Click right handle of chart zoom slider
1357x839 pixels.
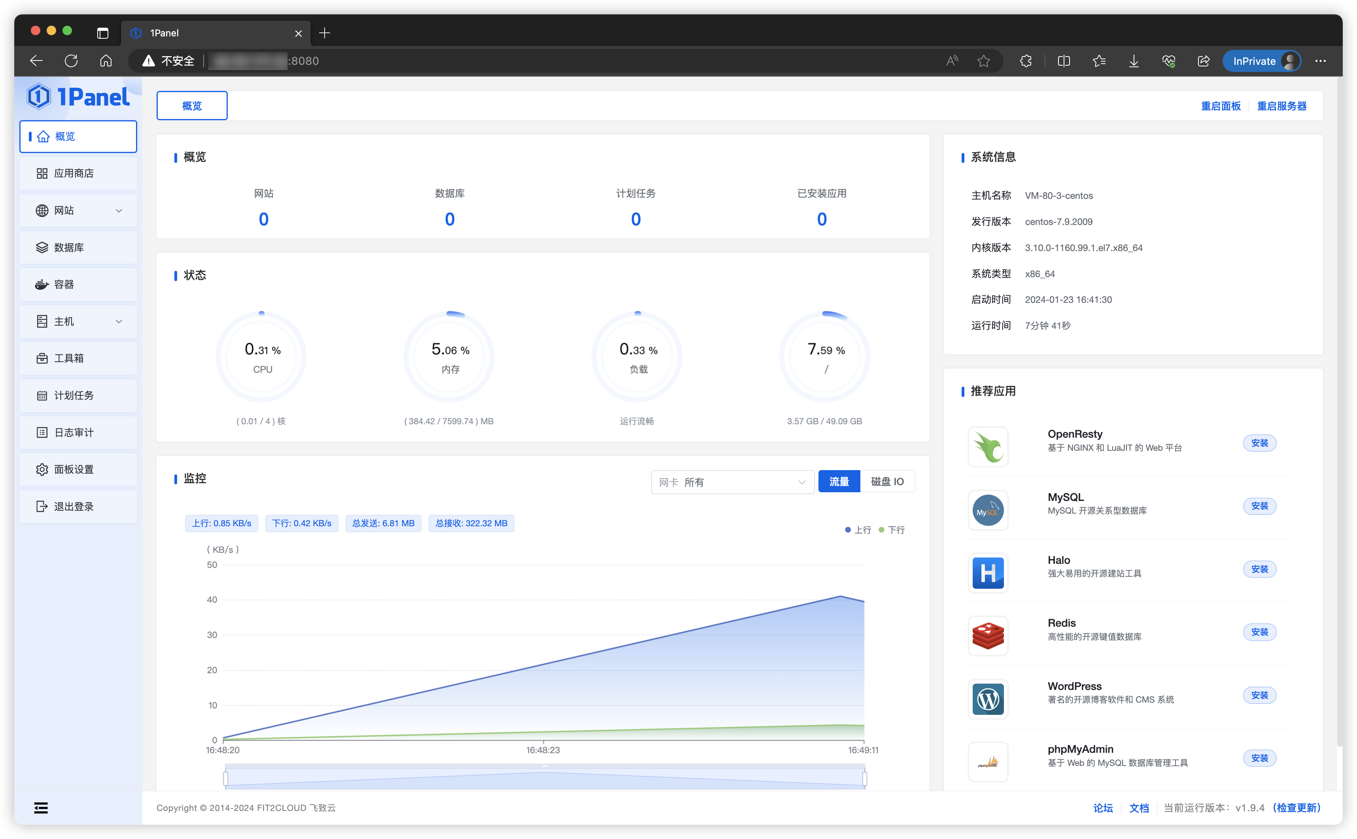(864, 778)
